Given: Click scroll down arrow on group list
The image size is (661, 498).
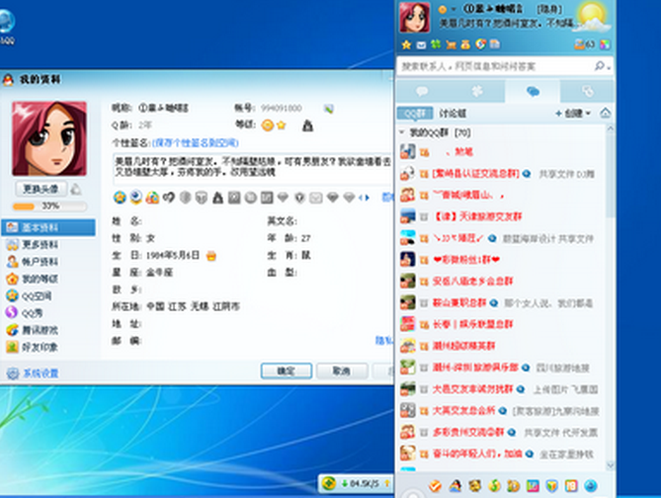Looking at the screenshot, I should coord(610,465).
